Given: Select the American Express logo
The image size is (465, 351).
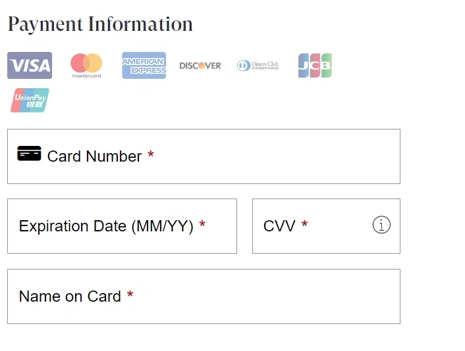Looking at the screenshot, I should [x=144, y=66].
